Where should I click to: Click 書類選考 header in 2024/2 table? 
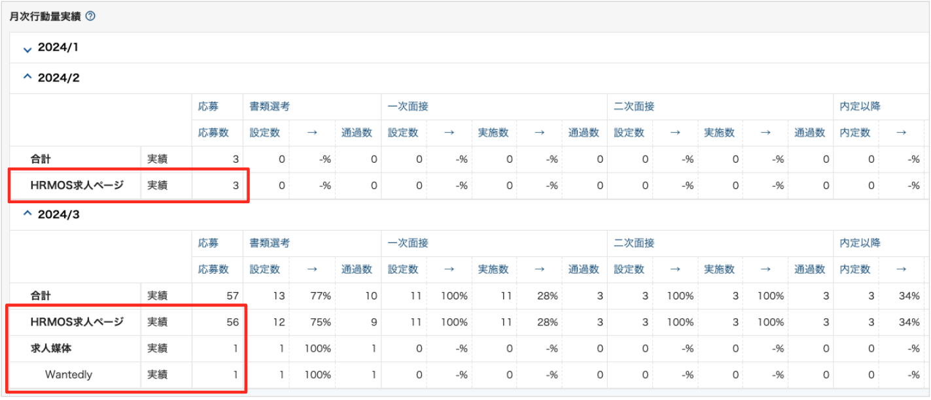pyautogui.click(x=270, y=106)
